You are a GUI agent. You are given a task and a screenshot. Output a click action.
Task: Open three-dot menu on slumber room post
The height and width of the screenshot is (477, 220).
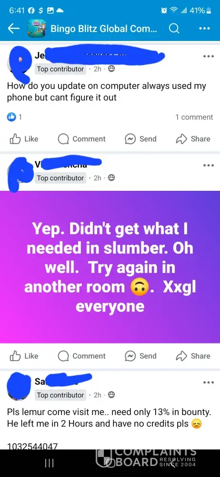pyautogui.click(x=209, y=165)
